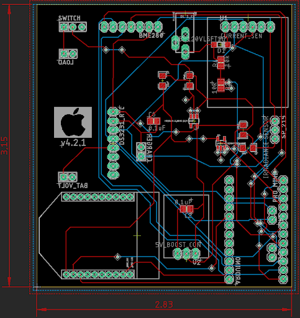
Task: Click the CURRENT_SEN label
Action: [x=242, y=36]
